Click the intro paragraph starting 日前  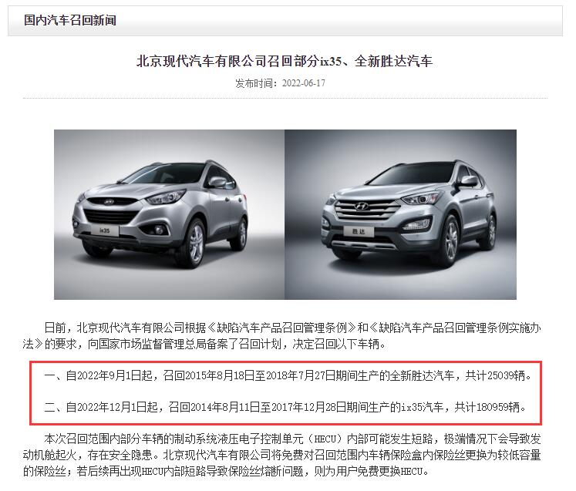pos(281,335)
